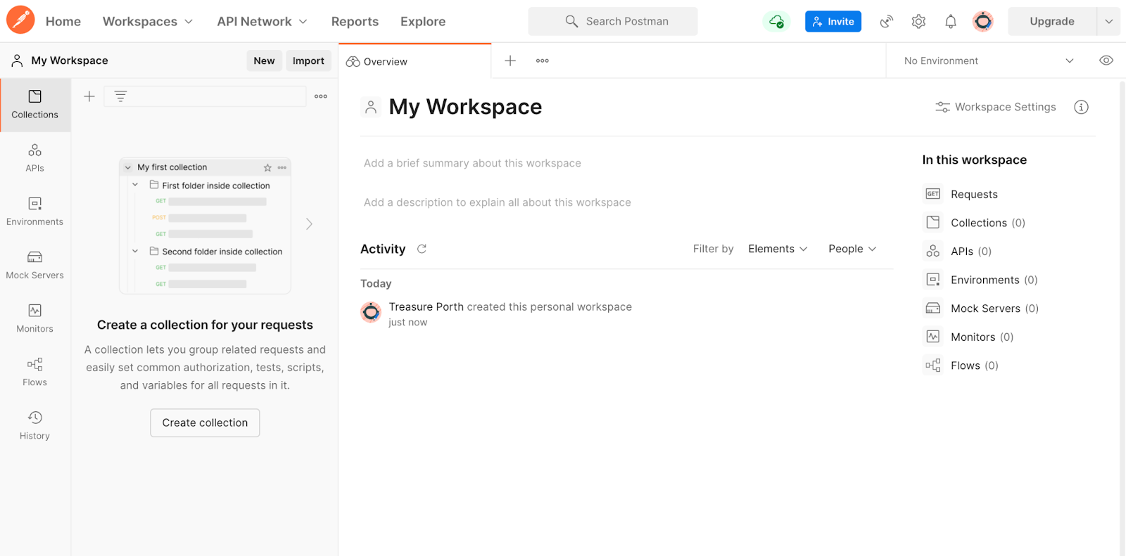Screen dimensions: 1126x556
Task: Open the Environments sidebar panel
Action: click(35, 212)
